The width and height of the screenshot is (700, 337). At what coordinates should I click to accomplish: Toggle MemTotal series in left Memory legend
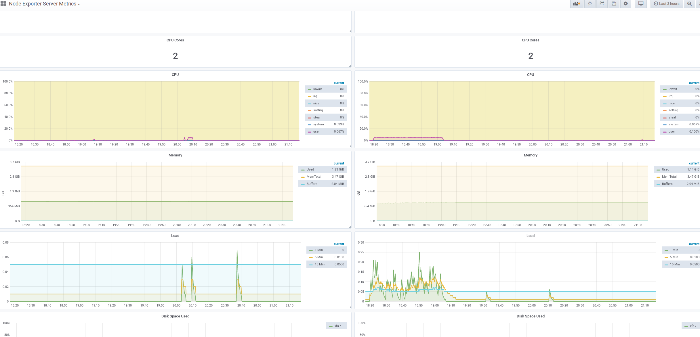tap(314, 177)
